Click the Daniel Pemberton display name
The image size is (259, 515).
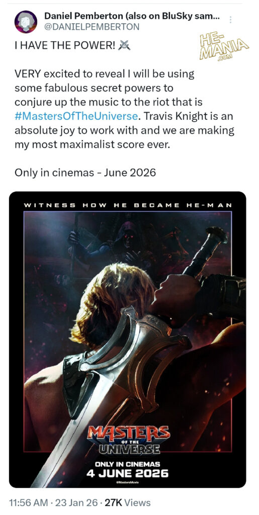point(132,16)
